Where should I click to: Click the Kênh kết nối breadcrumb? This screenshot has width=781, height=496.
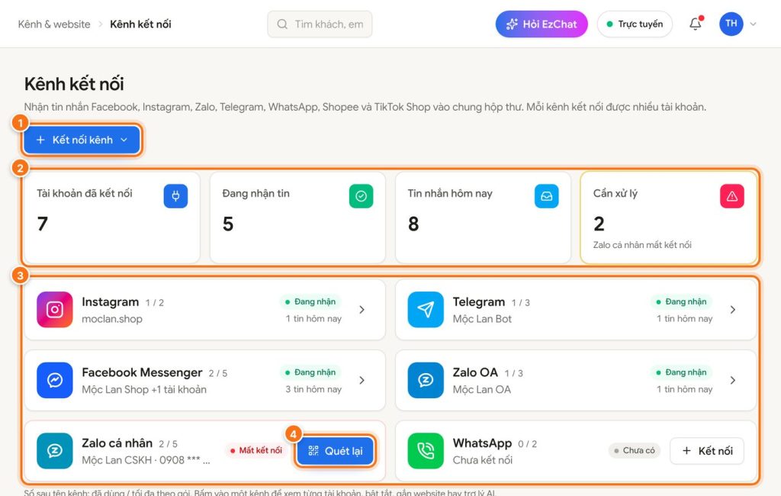pyautogui.click(x=140, y=24)
